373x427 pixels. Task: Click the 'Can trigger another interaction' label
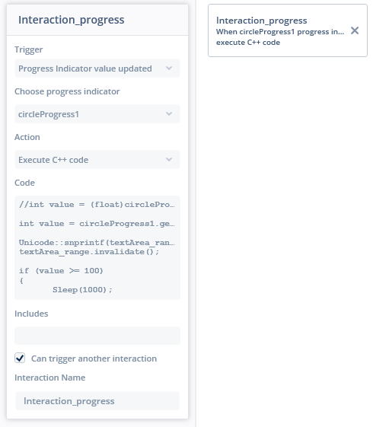(94, 358)
